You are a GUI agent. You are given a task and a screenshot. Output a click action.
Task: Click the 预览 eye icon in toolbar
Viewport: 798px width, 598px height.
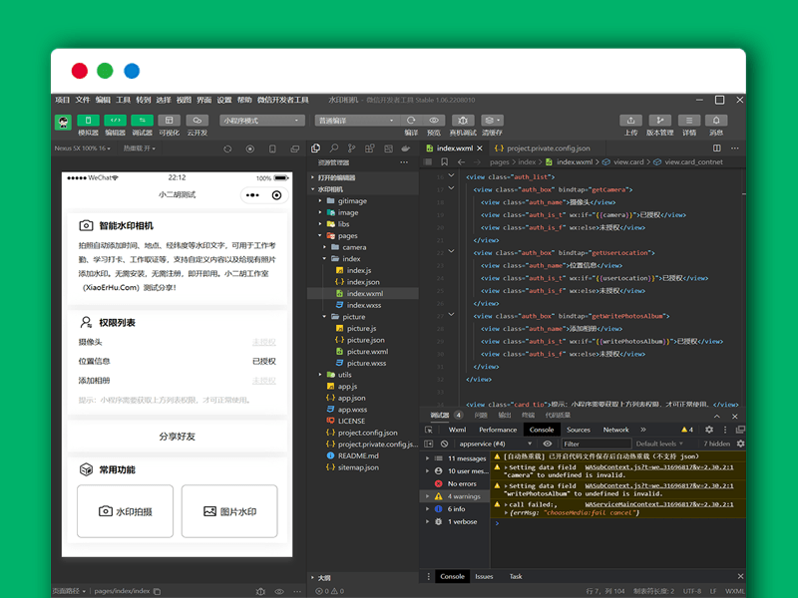click(434, 121)
